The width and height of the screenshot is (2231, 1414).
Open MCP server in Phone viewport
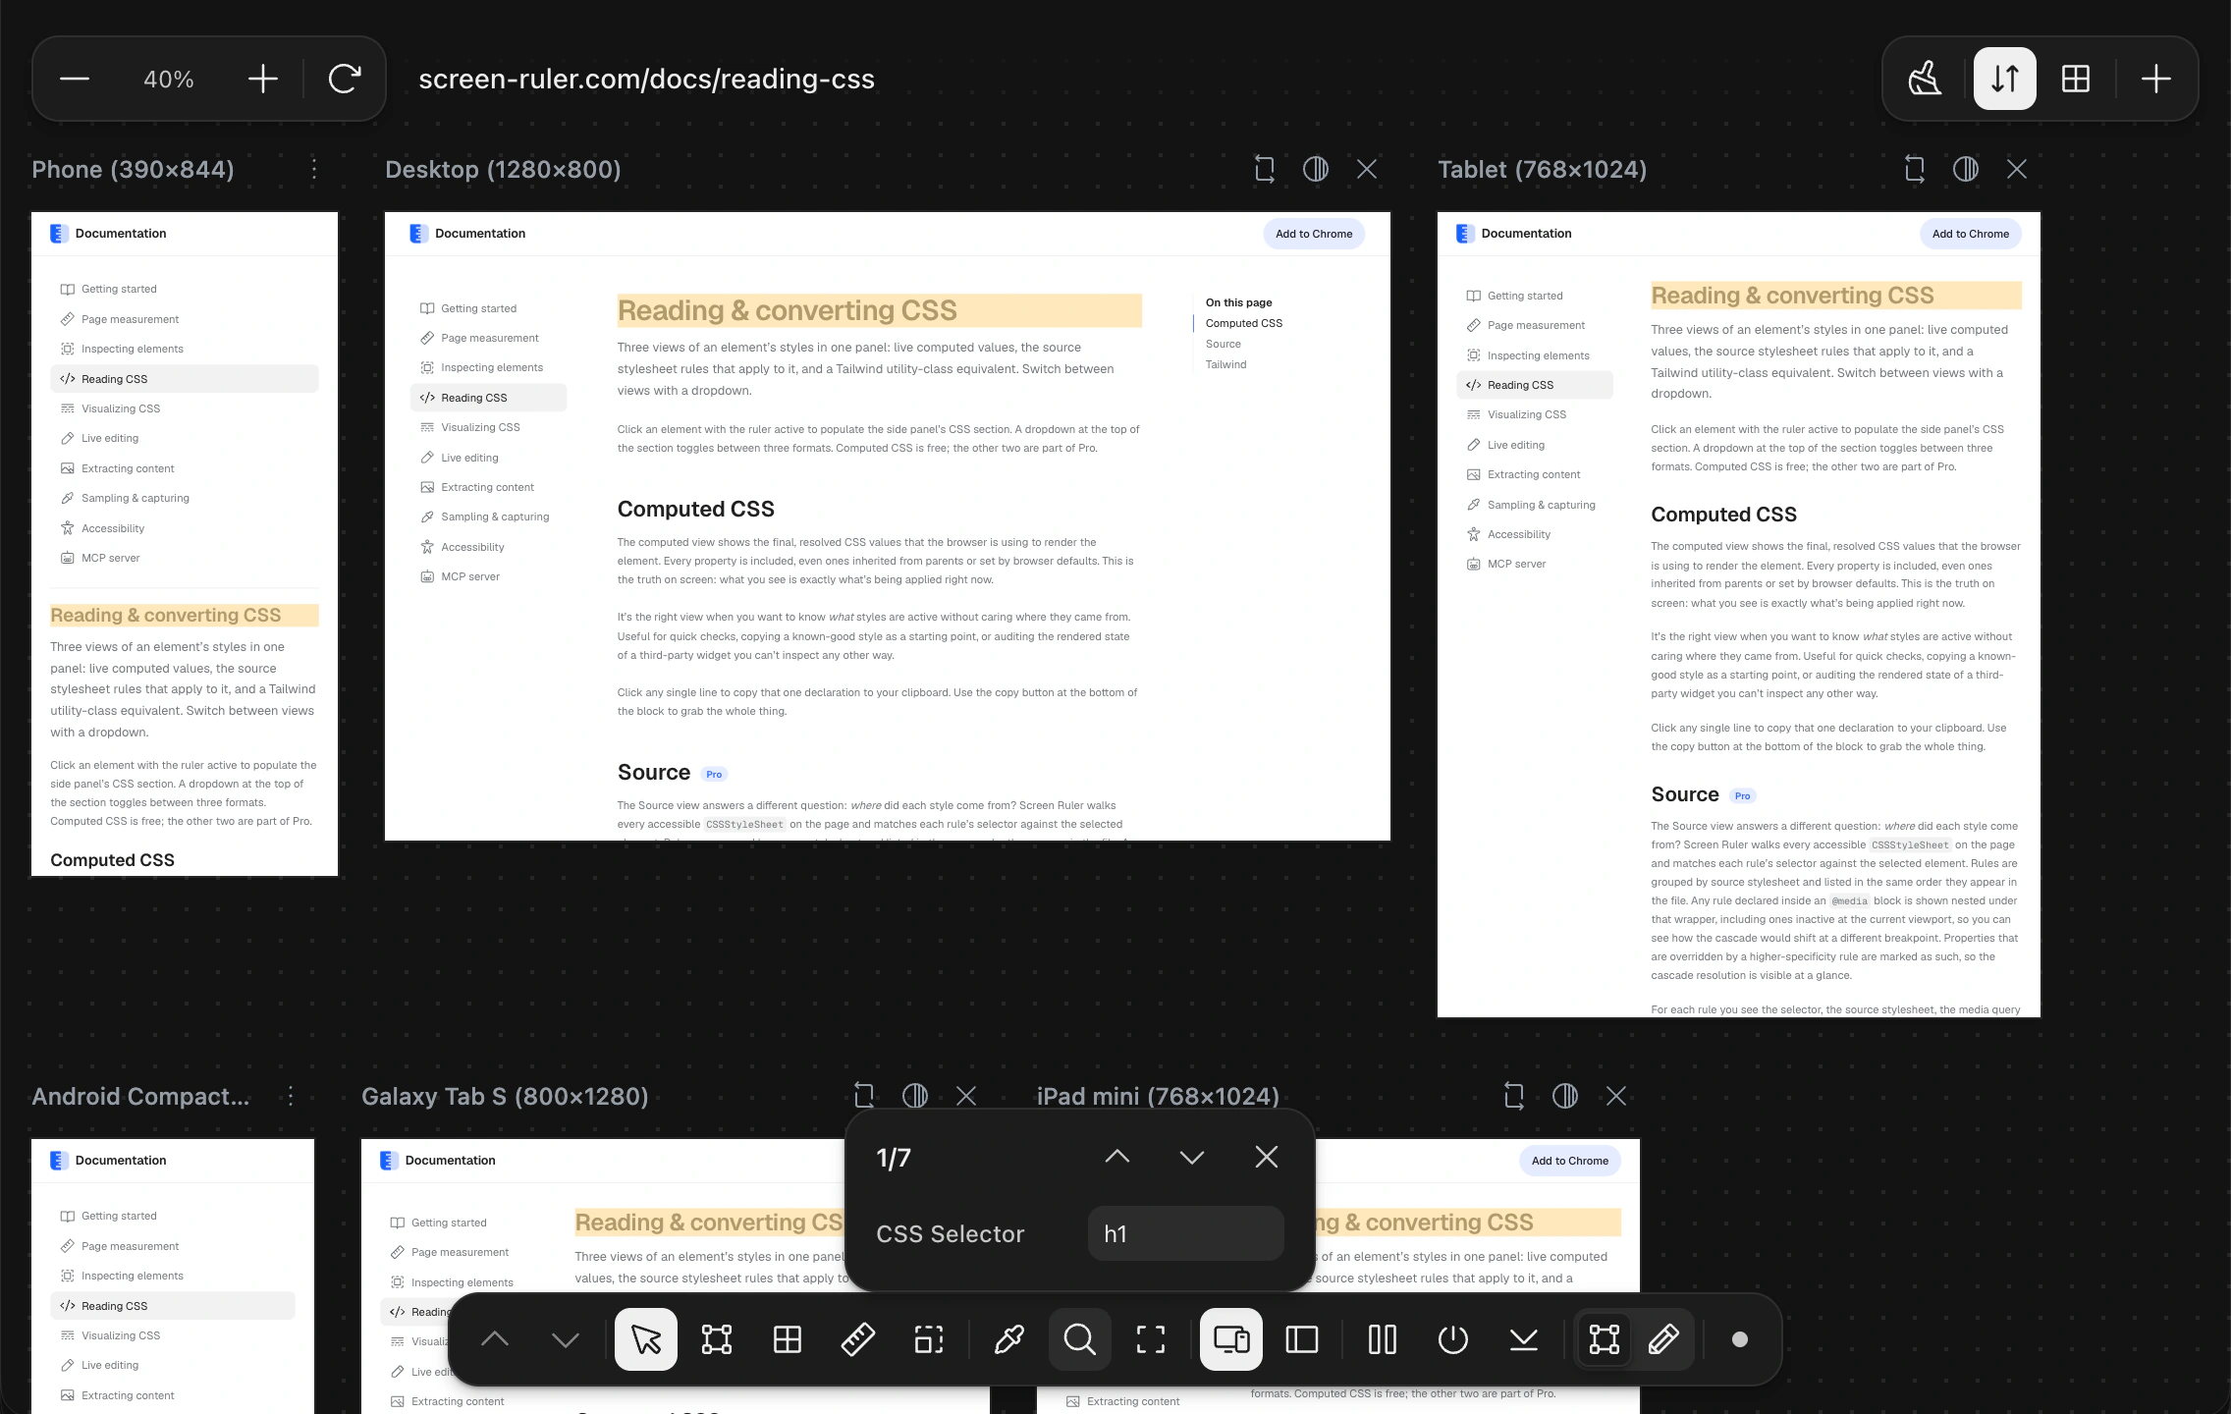tap(185, 558)
